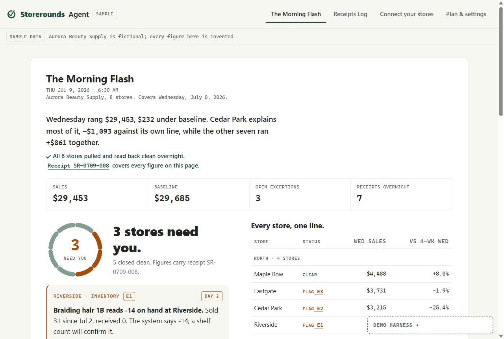Click the RIVERSIDE · INVENTORY card label
The width and height of the screenshot is (504, 339).
pos(86,296)
